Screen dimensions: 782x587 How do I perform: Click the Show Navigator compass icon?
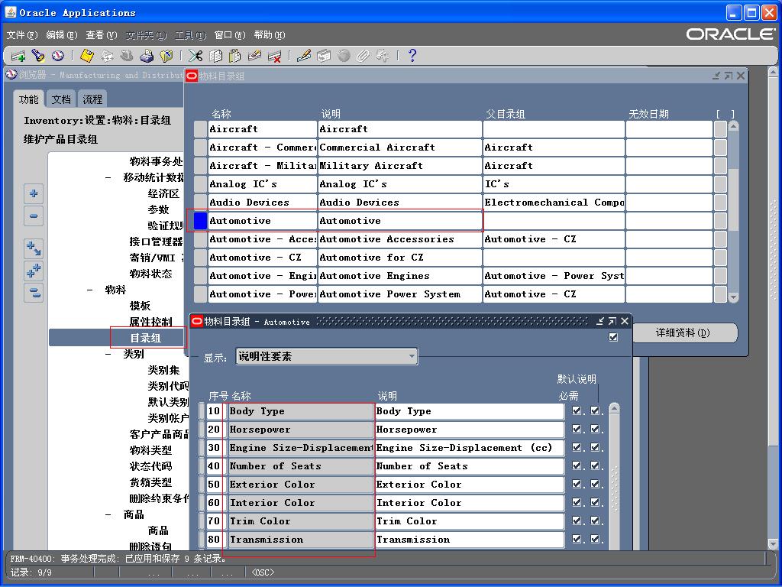click(x=58, y=56)
